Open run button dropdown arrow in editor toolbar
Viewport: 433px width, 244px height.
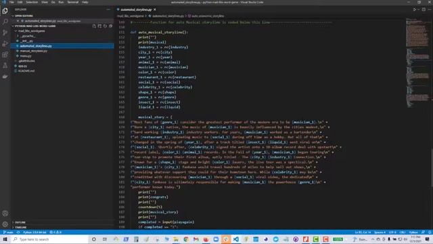coord(418,9)
